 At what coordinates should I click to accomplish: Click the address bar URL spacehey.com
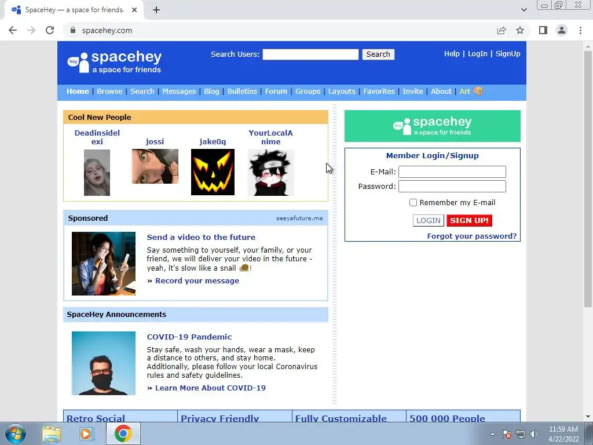tap(107, 30)
